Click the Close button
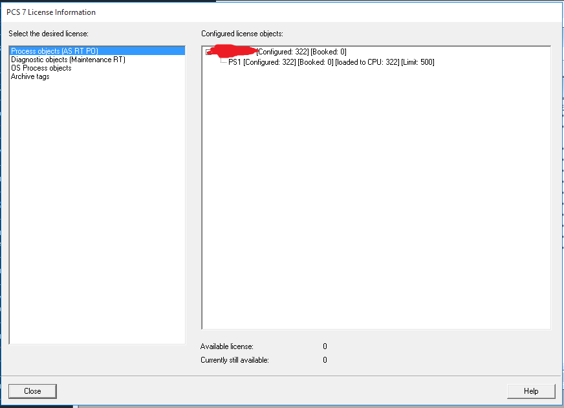Image resolution: width=564 pixels, height=408 pixels. [32, 391]
